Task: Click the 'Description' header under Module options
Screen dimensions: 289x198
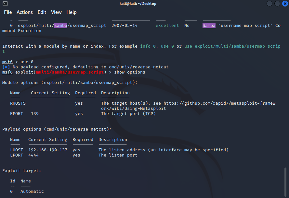Action: point(115,93)
